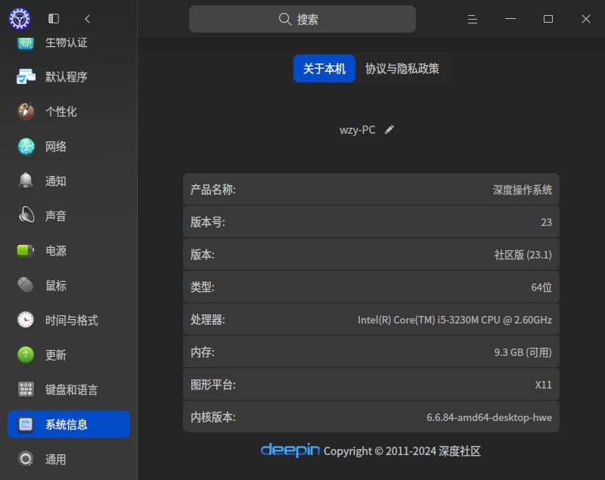Click the 网络 globe icon
Image resolution: width=605 pixels, height=480 pixels.
click(x=26, y=146)
